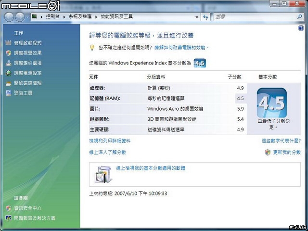Select the 遊戲圖形 row label
308x231 pixels.
coord(100,119)
